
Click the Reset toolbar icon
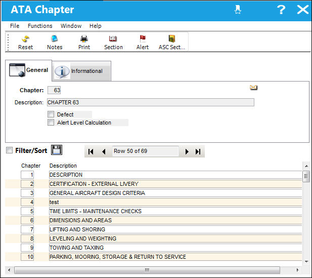[x=25, y=38]
